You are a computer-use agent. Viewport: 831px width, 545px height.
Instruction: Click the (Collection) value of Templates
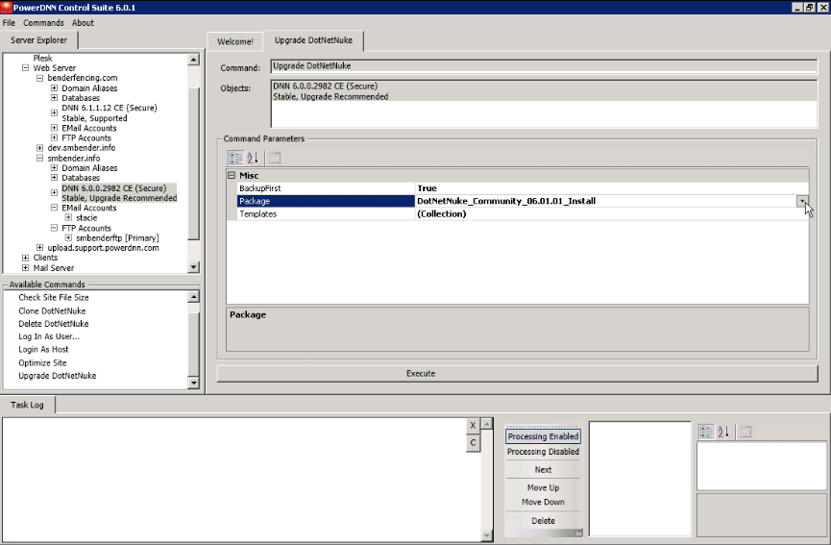tap(442, 213)
